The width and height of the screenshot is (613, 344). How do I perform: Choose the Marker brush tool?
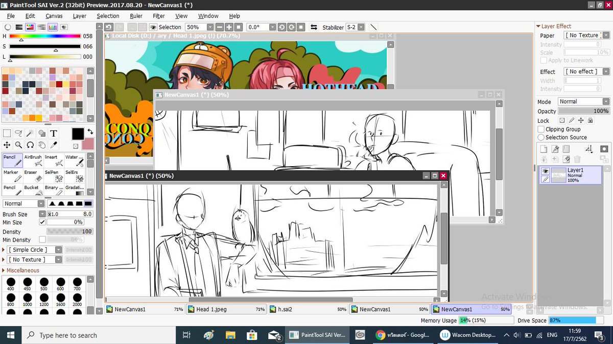[13, 176]
